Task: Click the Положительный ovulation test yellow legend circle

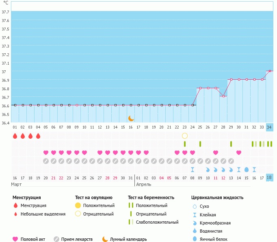Action: (x=78, y=205)
